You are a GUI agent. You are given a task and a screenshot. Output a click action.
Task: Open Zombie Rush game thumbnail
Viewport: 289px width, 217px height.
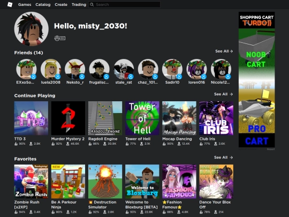coord(31,182)
